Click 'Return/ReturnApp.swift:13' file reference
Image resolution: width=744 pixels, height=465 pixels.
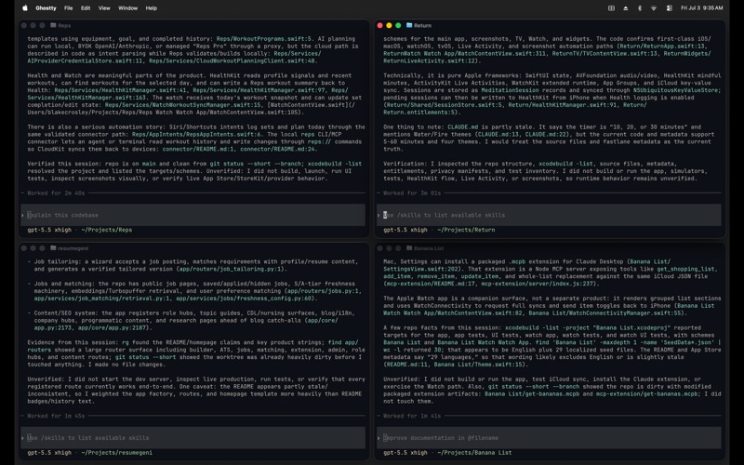click(662, 46)
